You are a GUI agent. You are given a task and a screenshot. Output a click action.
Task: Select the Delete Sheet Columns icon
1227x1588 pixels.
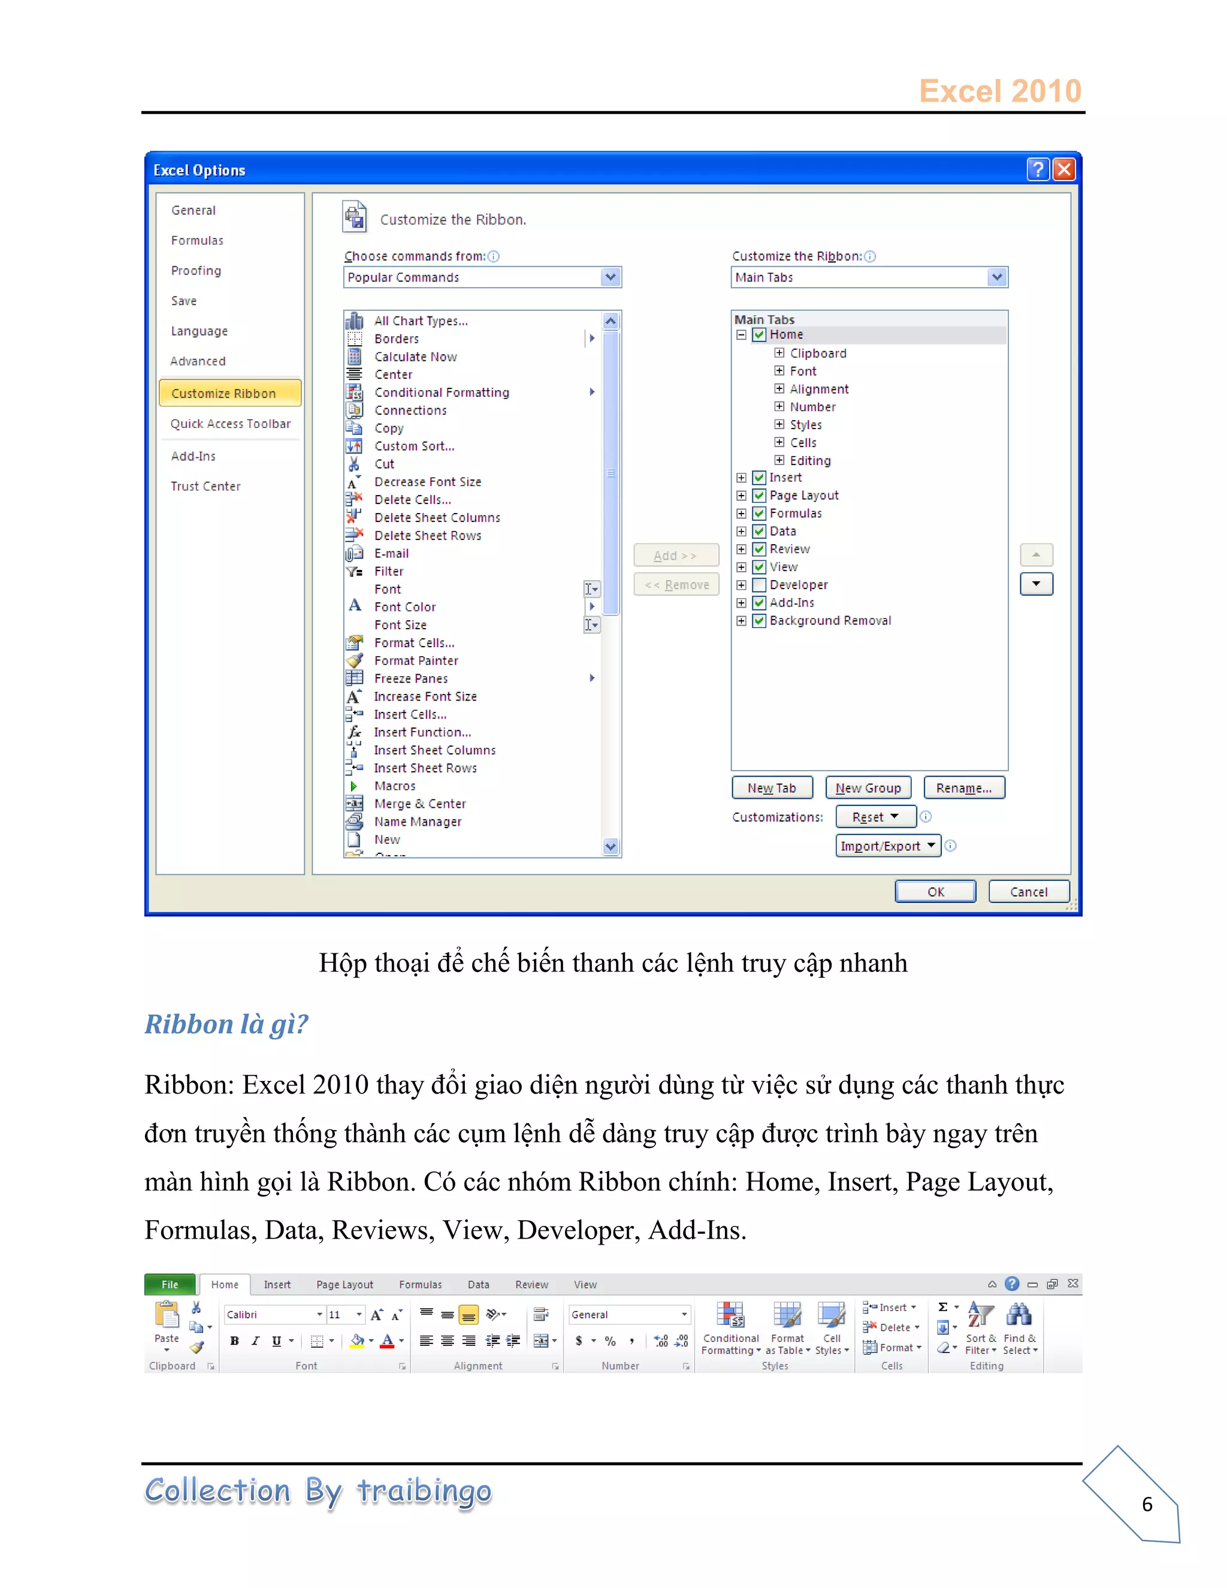pyautogui.click(x=354, y=517)
